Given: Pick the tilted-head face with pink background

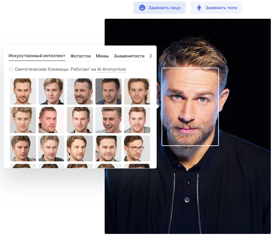Looking at the screenshot, I should point(51,120).
